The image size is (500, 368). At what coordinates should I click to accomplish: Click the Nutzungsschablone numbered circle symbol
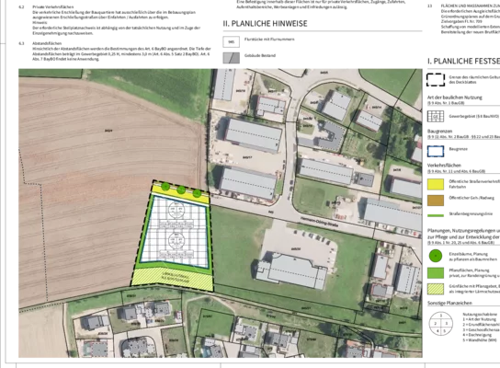coord(440,324)
